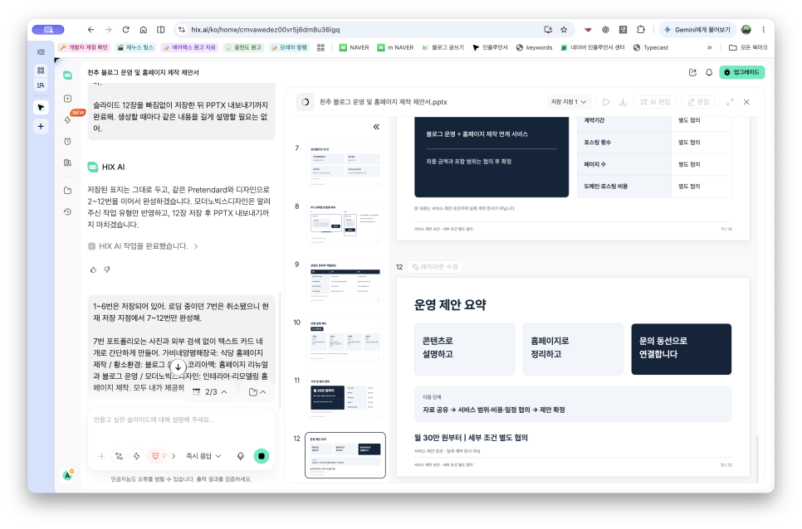
Task: Select slide 11 thumbnail
Action: point(345,396)
